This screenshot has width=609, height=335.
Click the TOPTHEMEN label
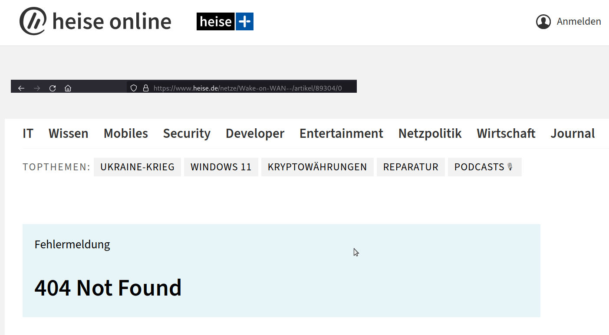click(x=56, y=167)
